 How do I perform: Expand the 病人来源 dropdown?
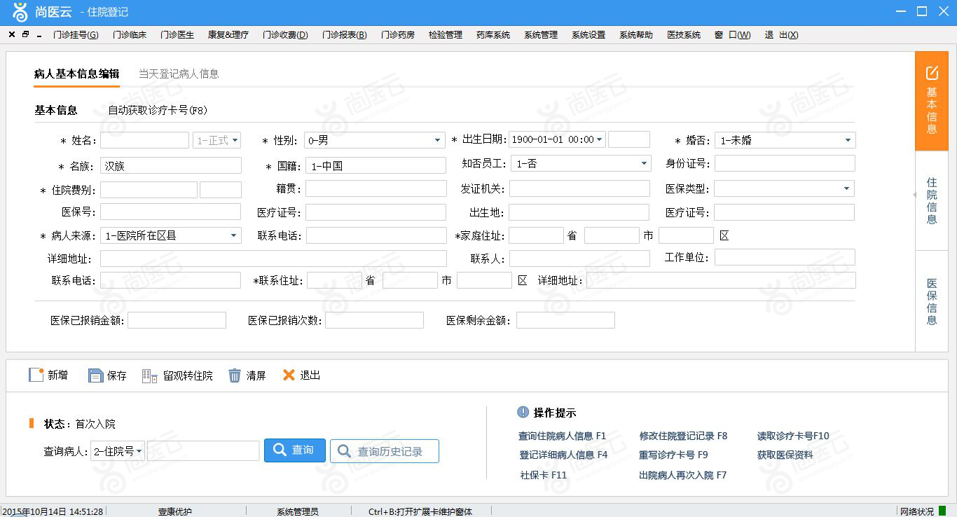coord(171,236)
